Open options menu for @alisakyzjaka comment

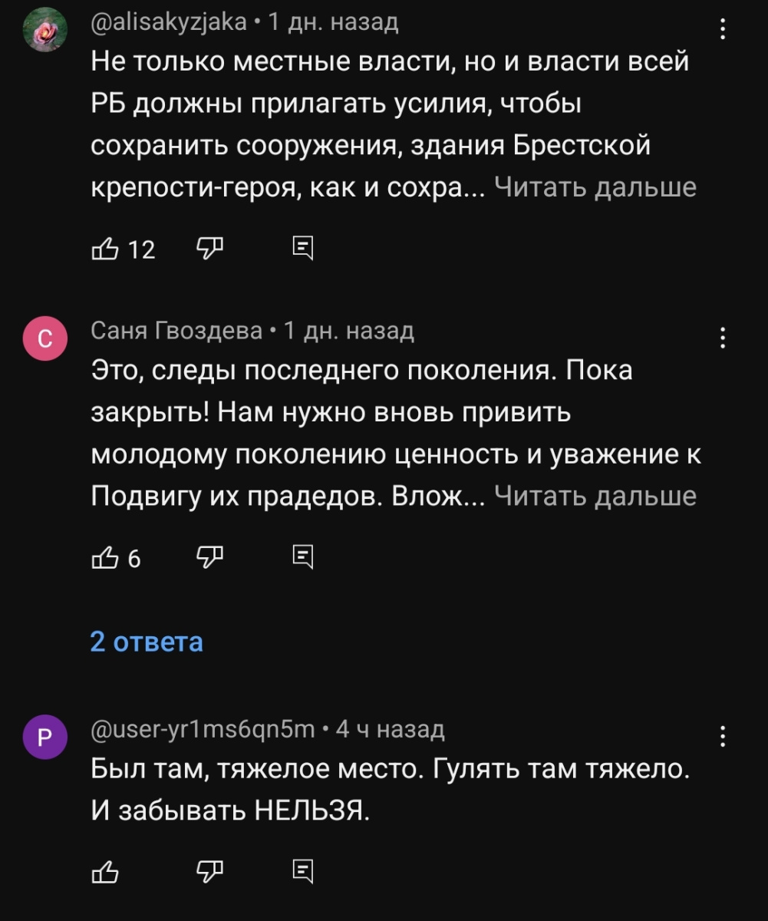point(722,30)
